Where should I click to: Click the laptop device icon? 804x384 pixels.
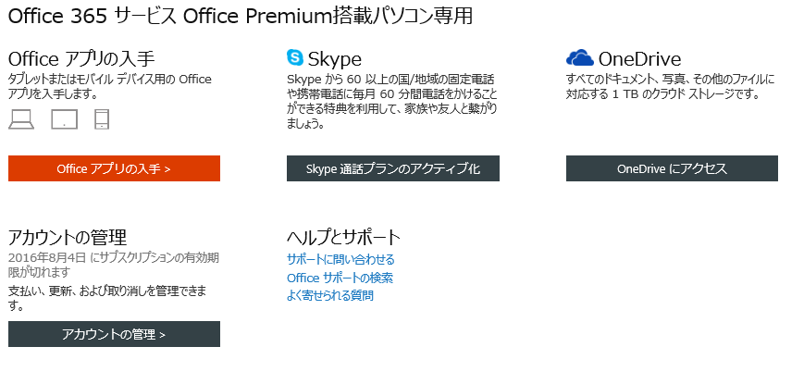coord(21,119)
